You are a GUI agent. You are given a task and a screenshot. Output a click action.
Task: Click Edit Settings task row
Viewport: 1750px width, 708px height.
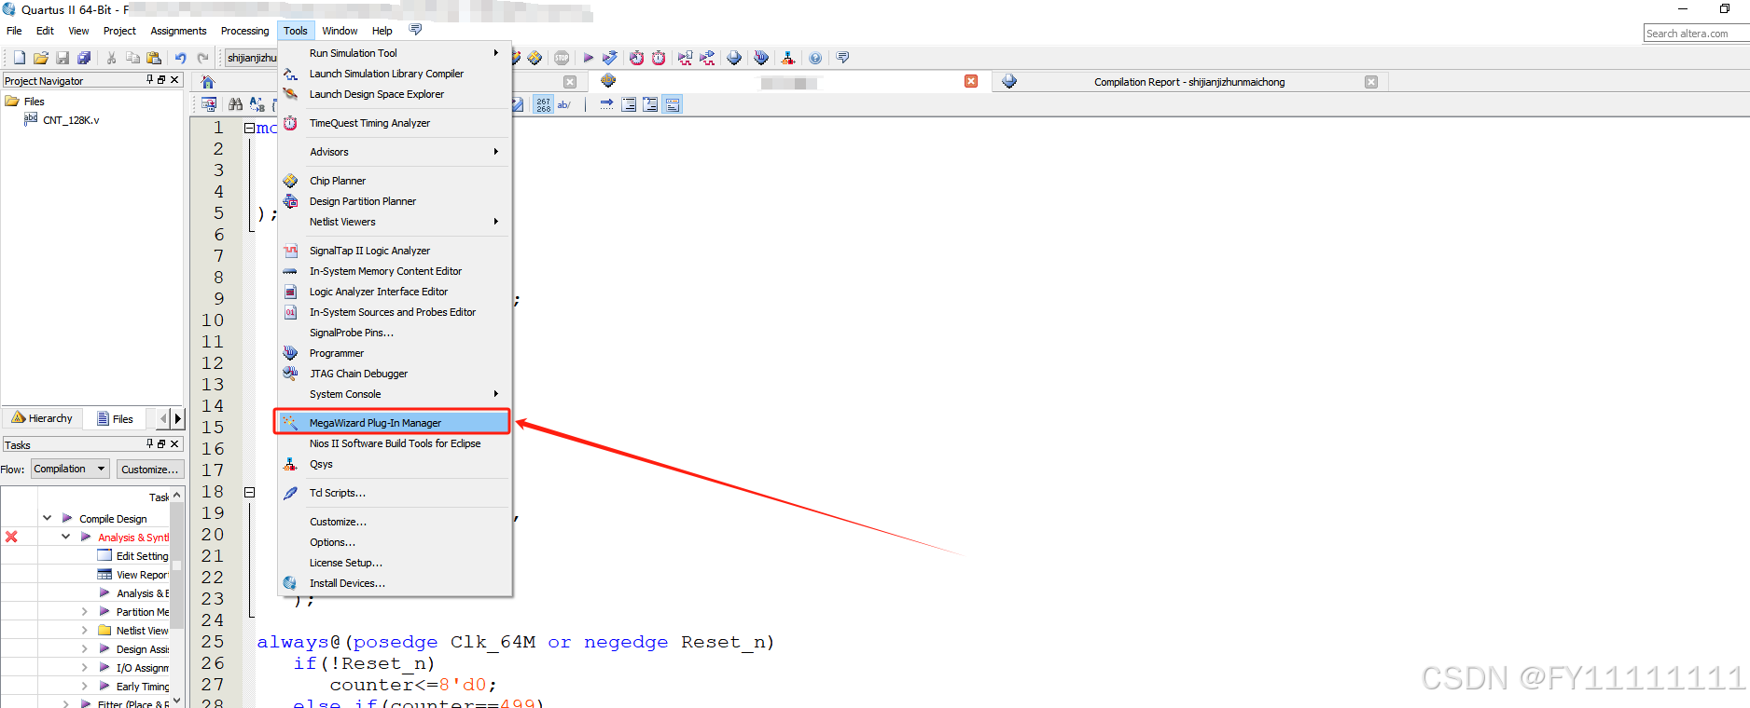pyautogui.click(x=133, y=555)
